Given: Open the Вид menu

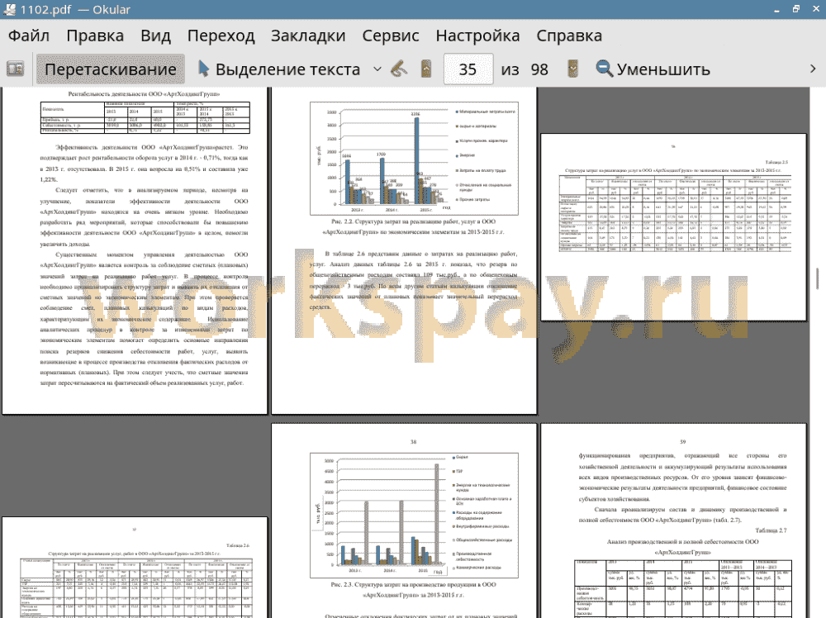Looking at the screenshot, I should [x=155, y=36].
